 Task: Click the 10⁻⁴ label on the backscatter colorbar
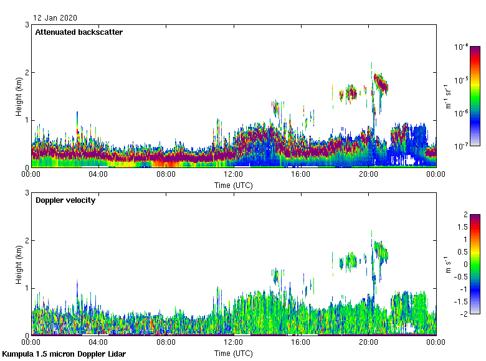click(x=460, y=47)
